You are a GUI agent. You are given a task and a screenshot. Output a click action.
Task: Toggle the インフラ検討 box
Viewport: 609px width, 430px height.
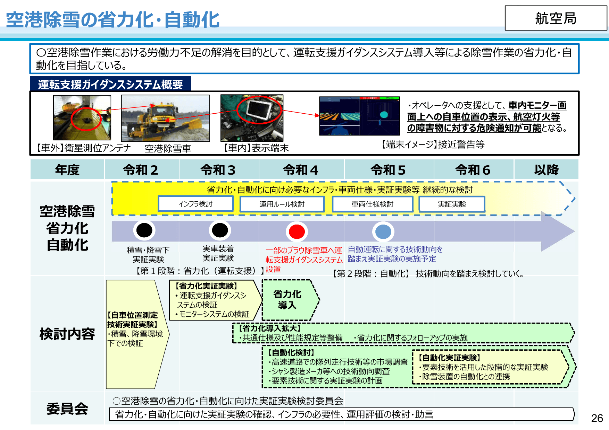(x=196, y=204)
